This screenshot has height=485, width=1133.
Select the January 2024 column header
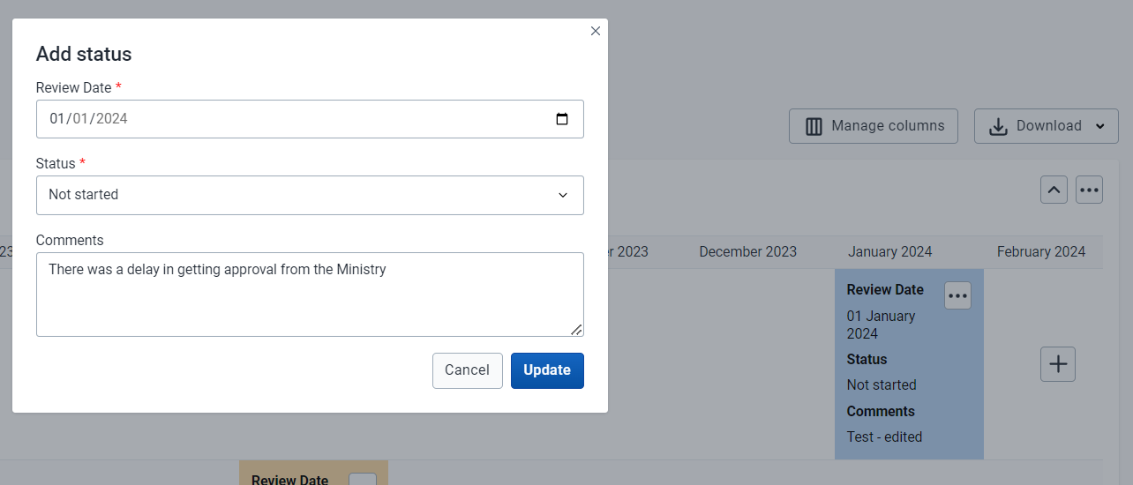click(x=890, y=251)
